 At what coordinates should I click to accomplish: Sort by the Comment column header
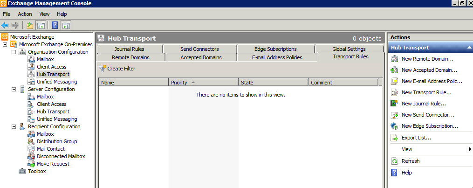343,83
